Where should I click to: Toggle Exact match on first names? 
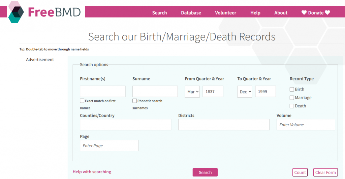(82, 101)
